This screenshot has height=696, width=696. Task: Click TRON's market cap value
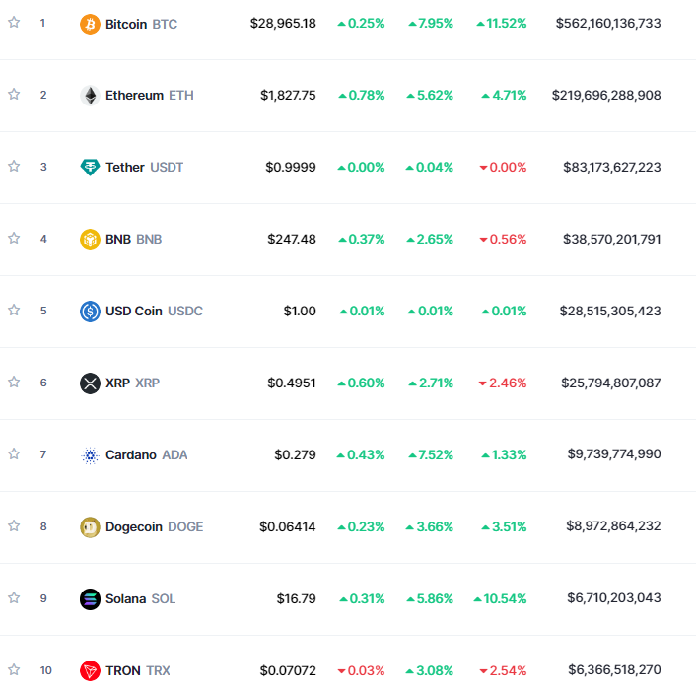614,670
